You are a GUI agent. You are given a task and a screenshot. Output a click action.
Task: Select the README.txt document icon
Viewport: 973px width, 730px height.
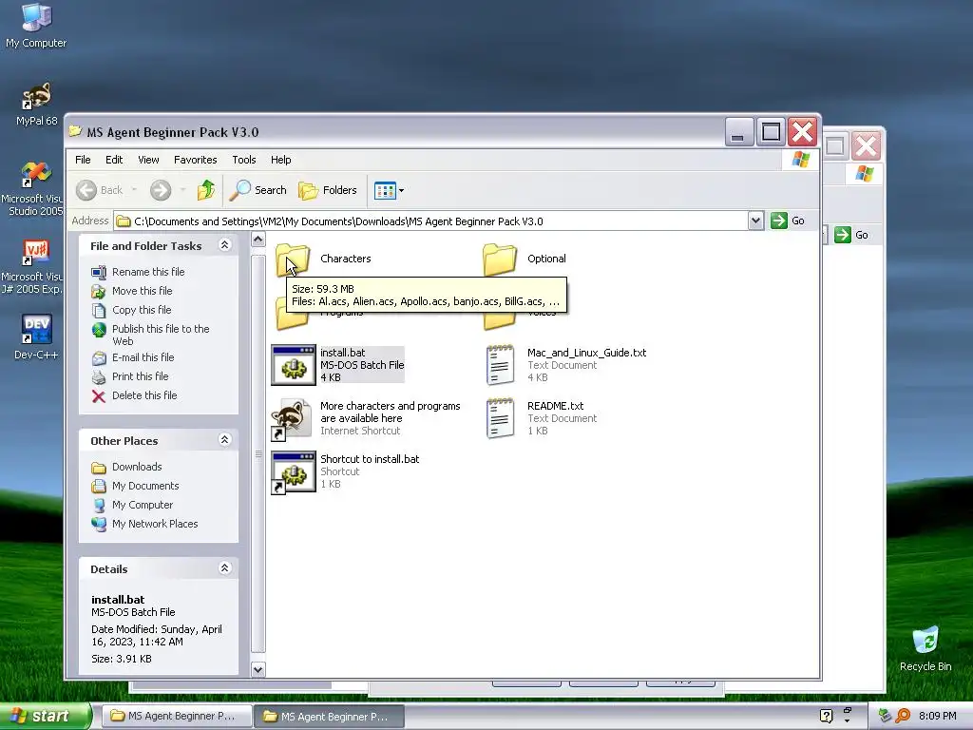pos(500,418)
